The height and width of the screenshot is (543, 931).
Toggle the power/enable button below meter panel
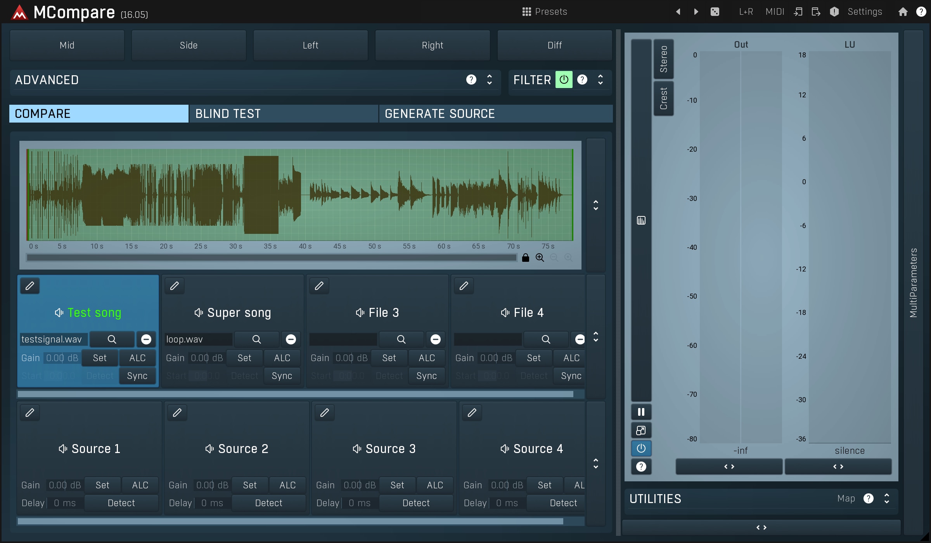(641, 449)
